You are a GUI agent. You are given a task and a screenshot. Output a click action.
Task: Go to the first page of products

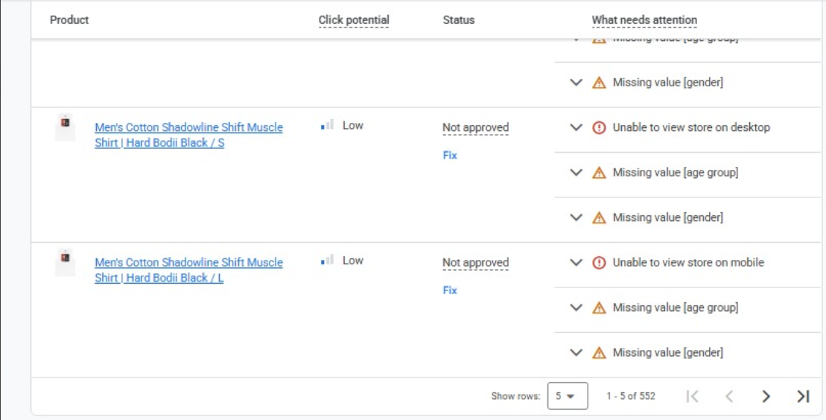tap(692, 396)
